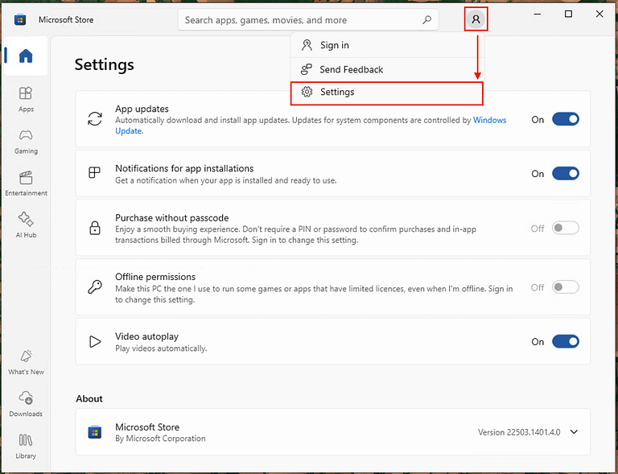Screen dimensions: 618x474
Task: Open AI Hub in sidebar
Action: [26, 225]
